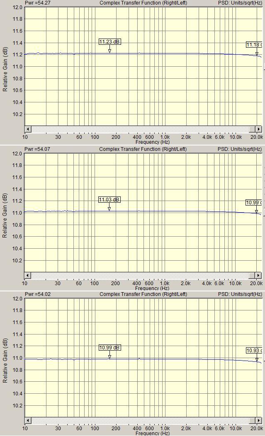
Task: Click Relative Gain (dB) axis label of middle graph
Action: click(x=5, y=216)
